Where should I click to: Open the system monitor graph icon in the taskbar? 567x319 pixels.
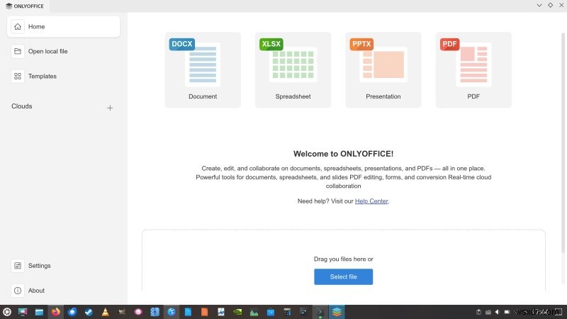tap(254, 312)
